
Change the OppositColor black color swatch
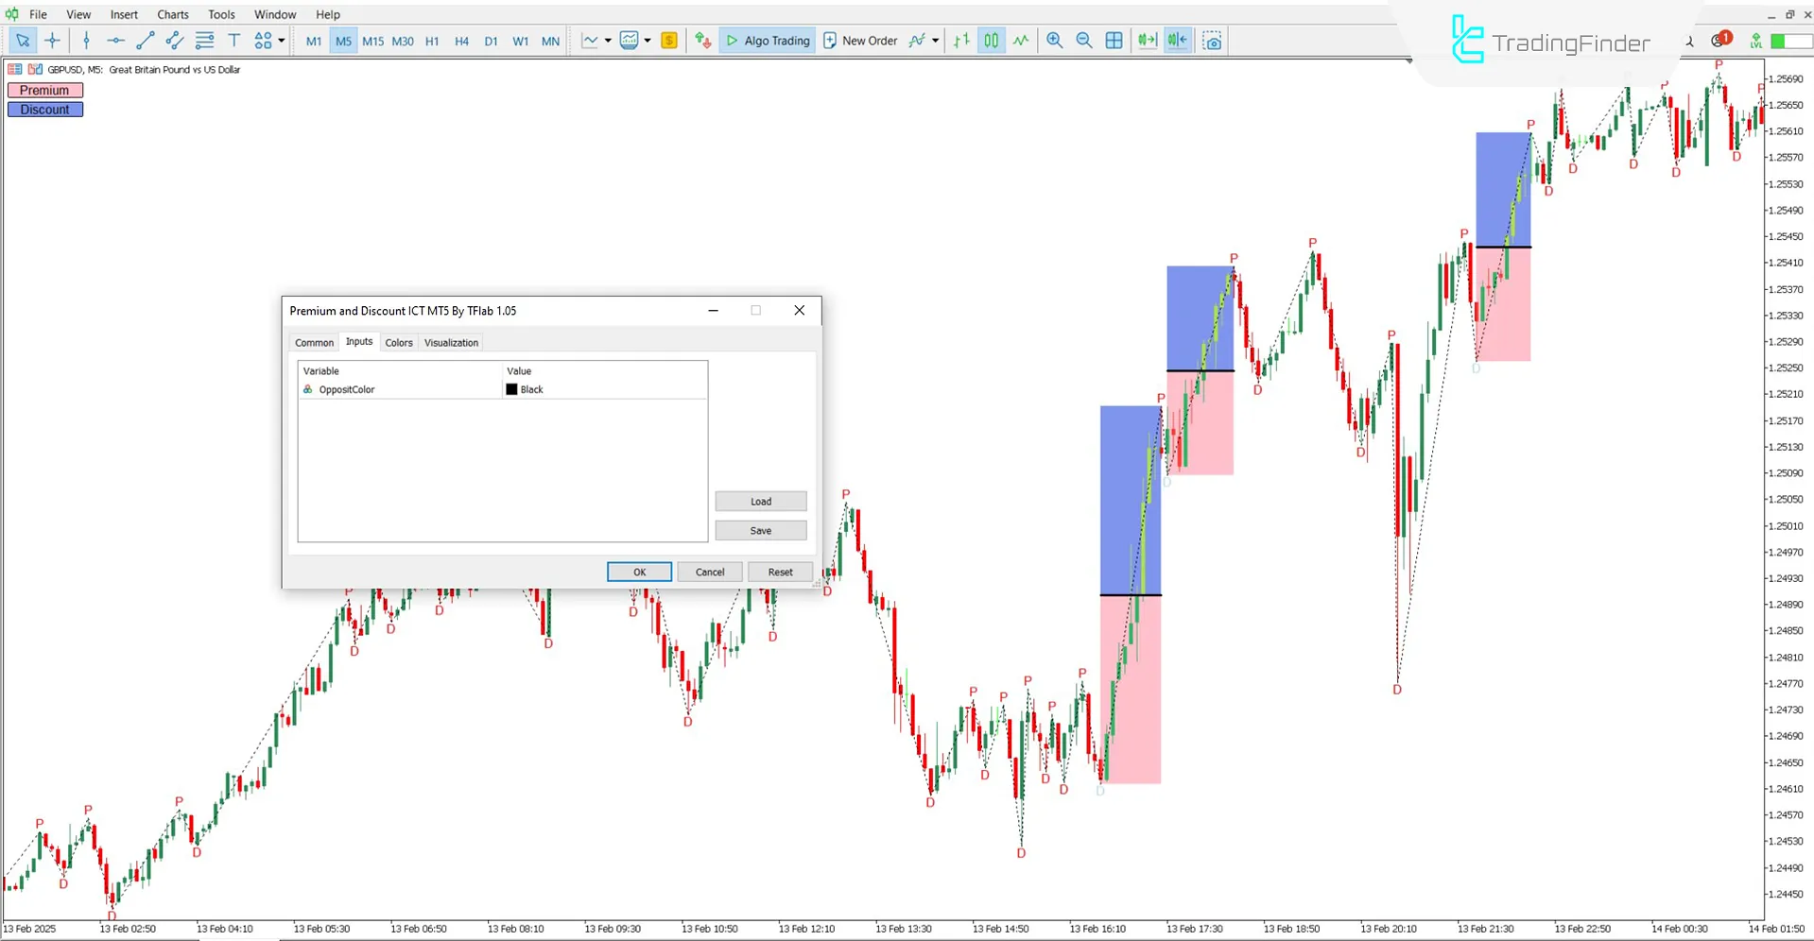point(511,389)
